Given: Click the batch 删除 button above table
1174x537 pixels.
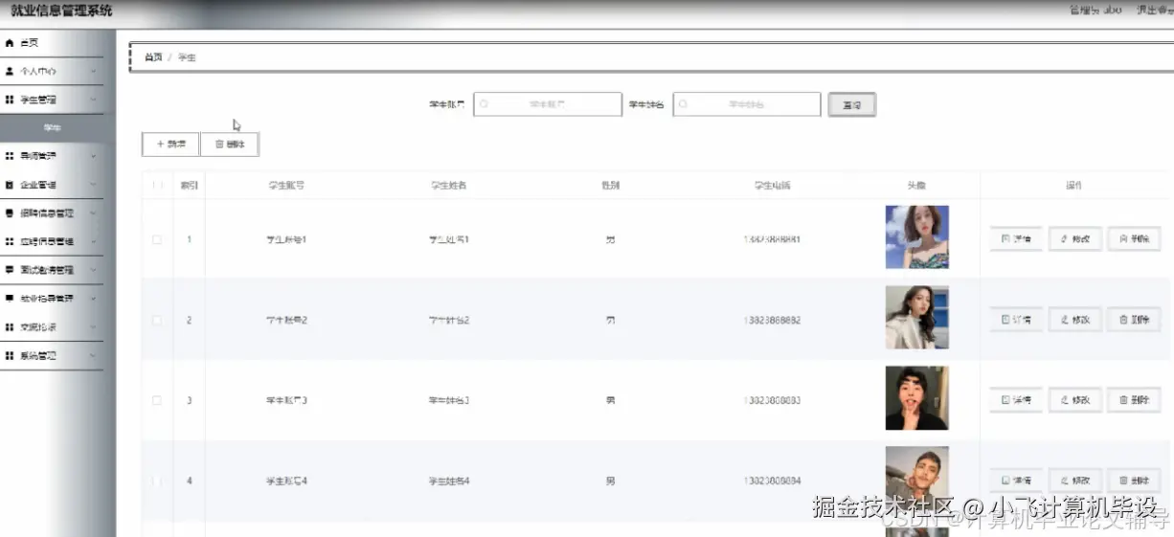Looking at the screenshot, I should [230, 145].
